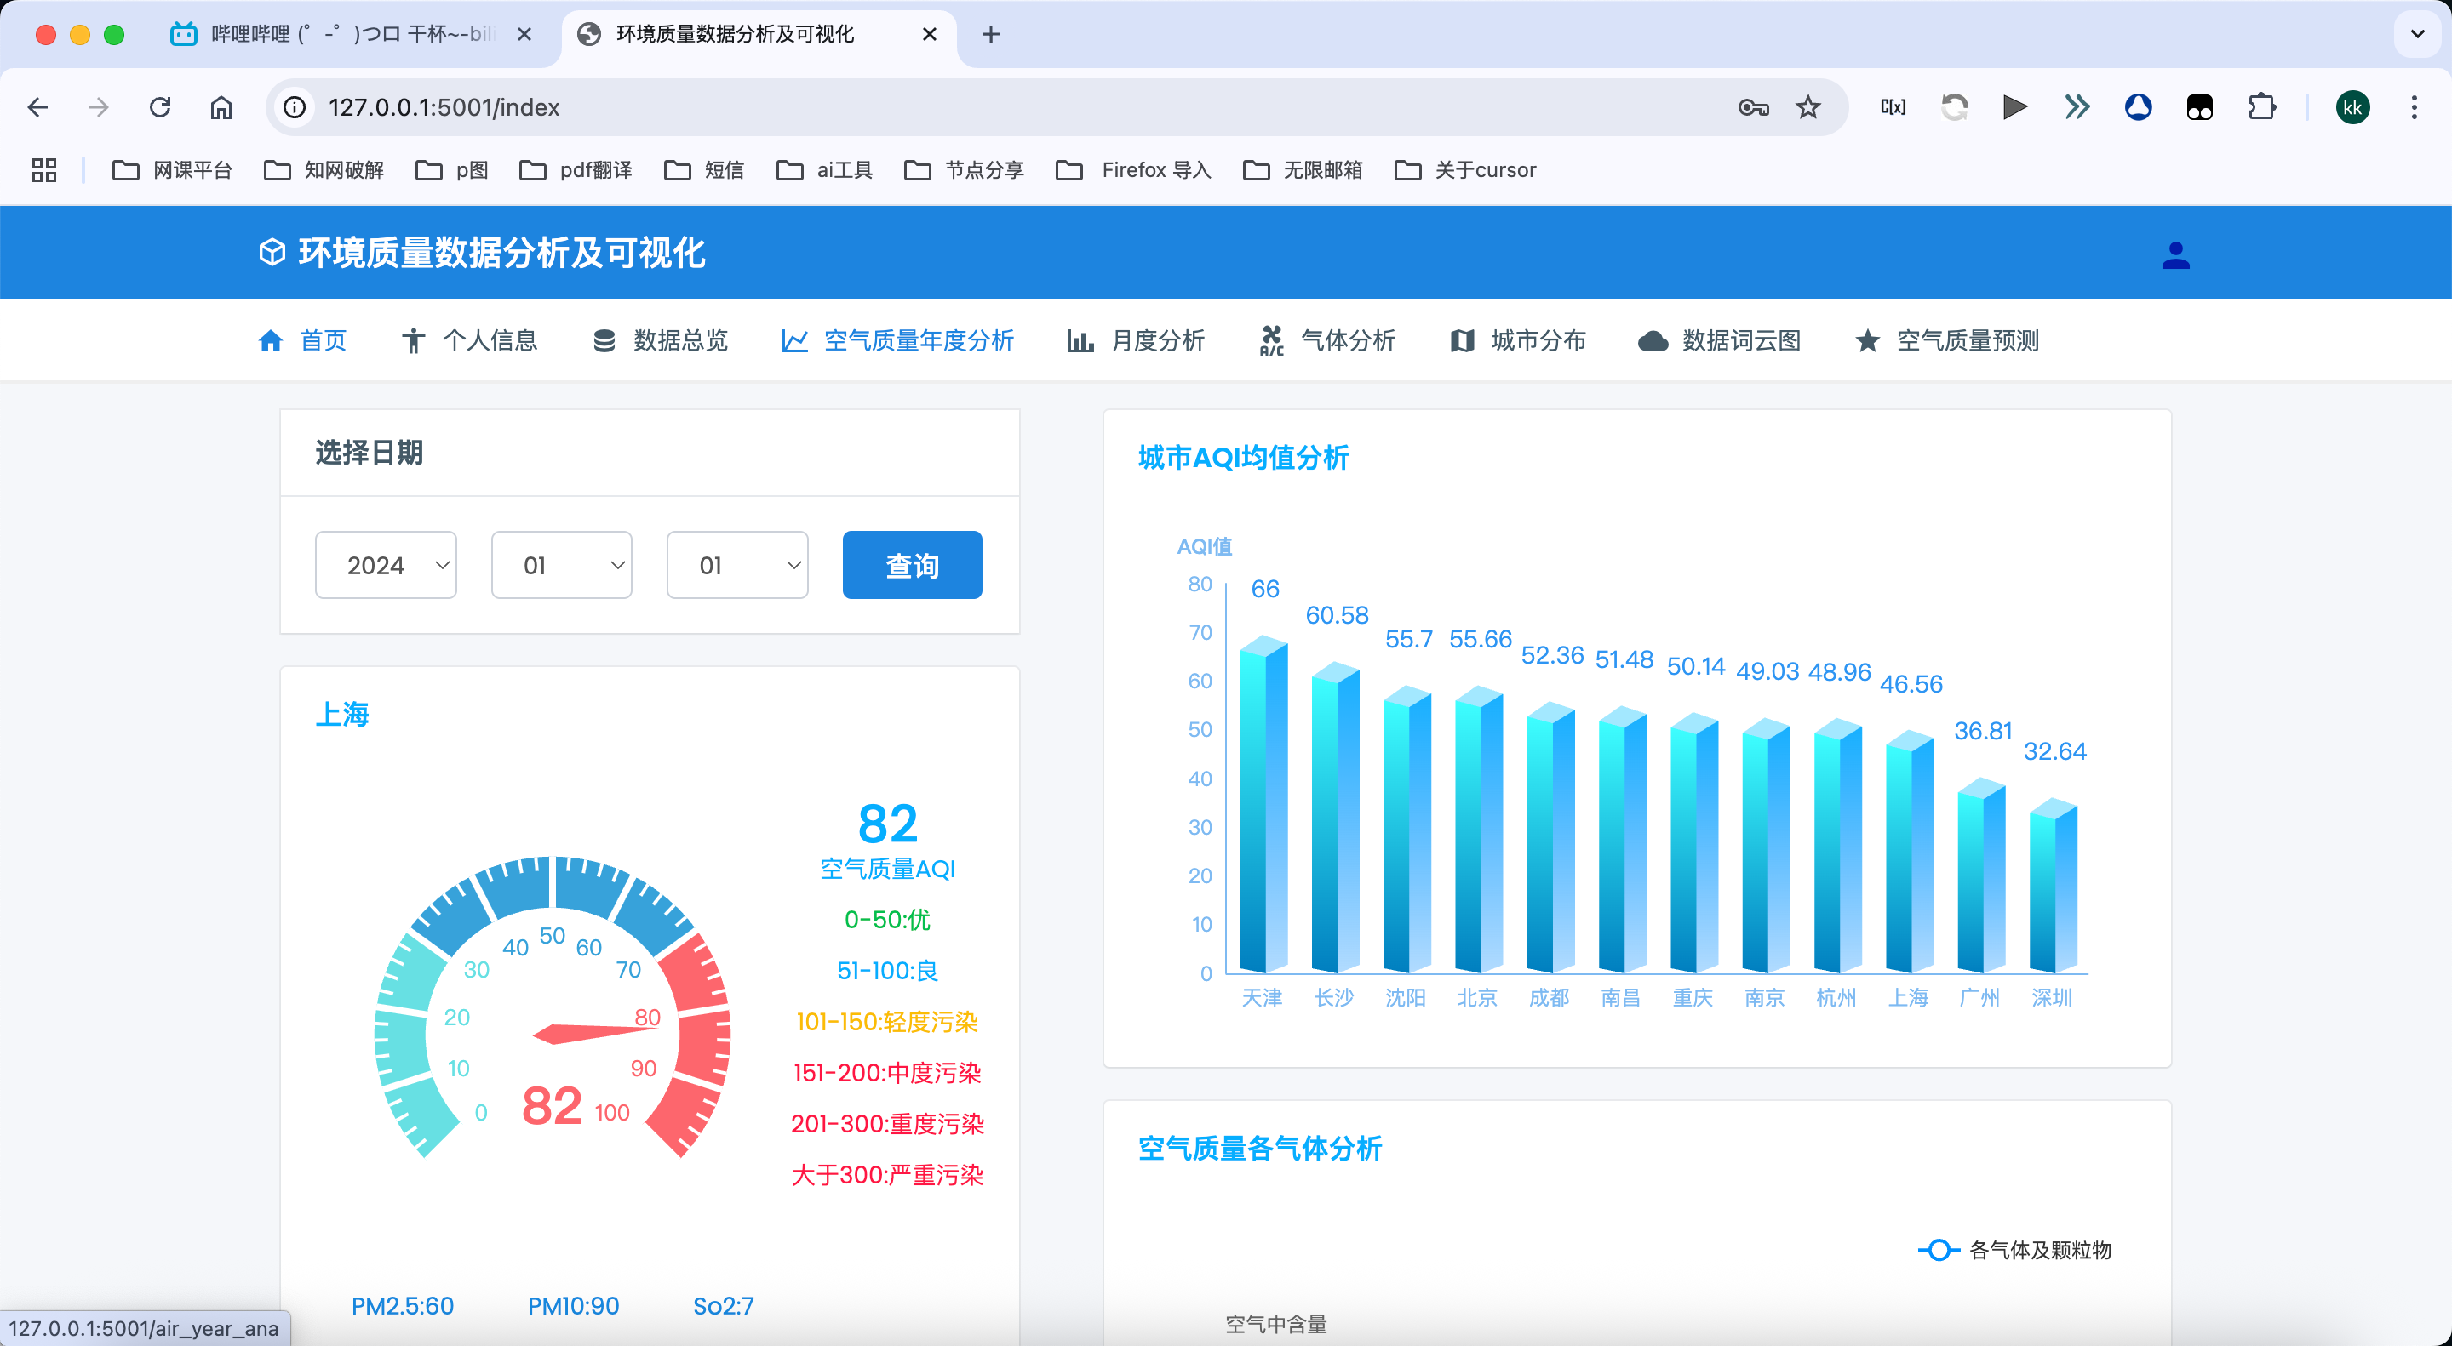The image size is (2452, 1346).
Task: Click the cube logo beside site title
Action: coord(272,252)
